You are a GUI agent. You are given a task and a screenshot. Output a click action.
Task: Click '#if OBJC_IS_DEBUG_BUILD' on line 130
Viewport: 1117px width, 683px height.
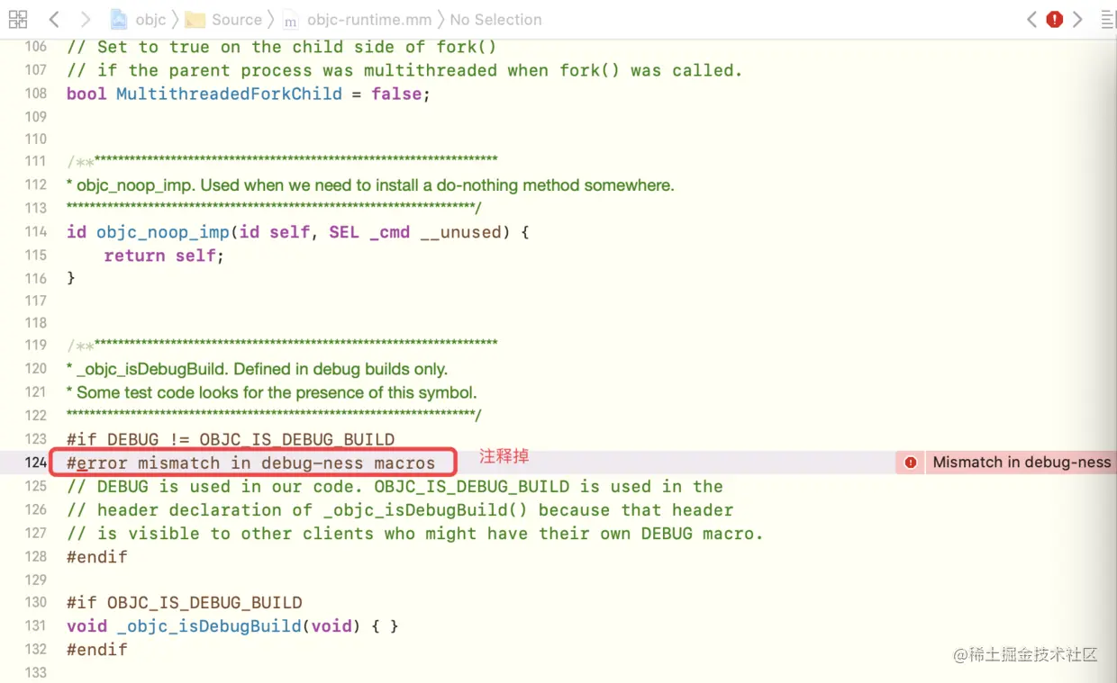point(185,603)
